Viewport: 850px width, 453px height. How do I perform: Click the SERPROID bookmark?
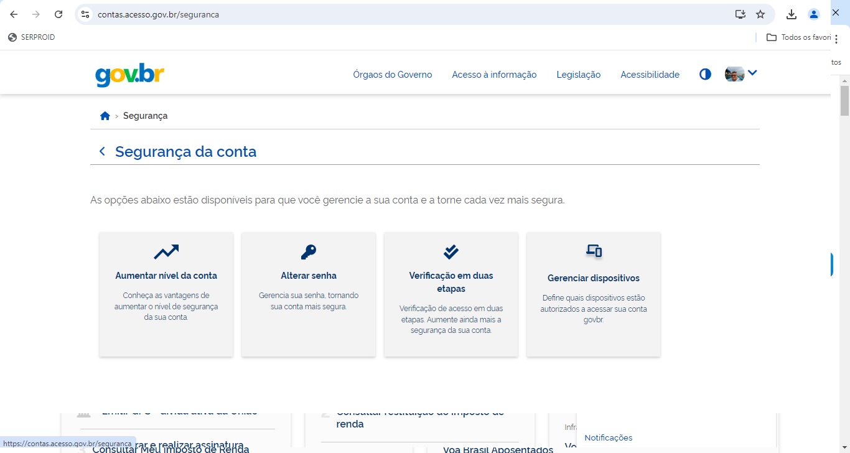(x=32, y=37)
